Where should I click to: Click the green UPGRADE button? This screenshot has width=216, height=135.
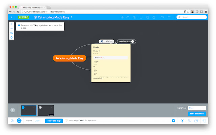coord(23,17)
